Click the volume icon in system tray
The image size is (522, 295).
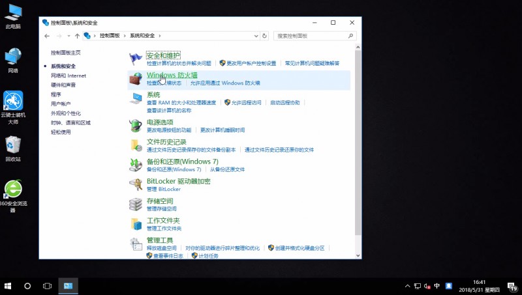427,286
